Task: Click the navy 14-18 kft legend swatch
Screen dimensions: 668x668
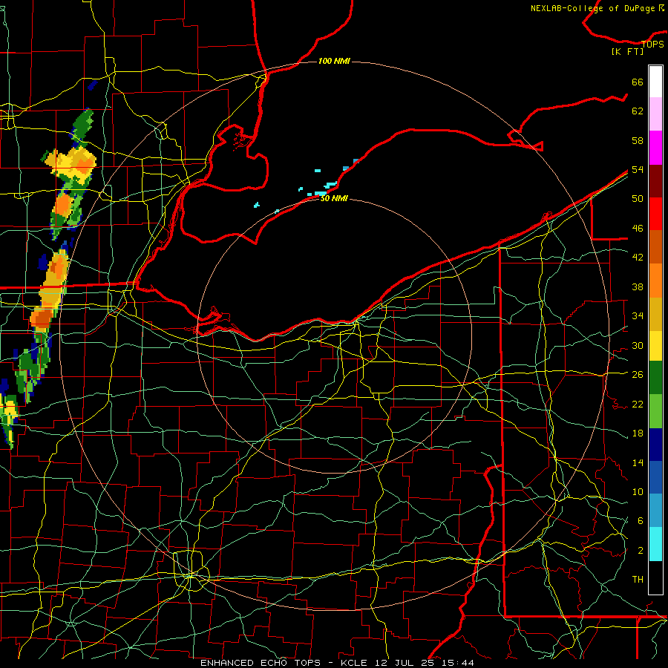Action: coord(655,445)
